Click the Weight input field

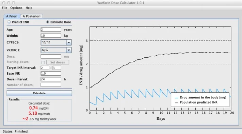(51, 36)
